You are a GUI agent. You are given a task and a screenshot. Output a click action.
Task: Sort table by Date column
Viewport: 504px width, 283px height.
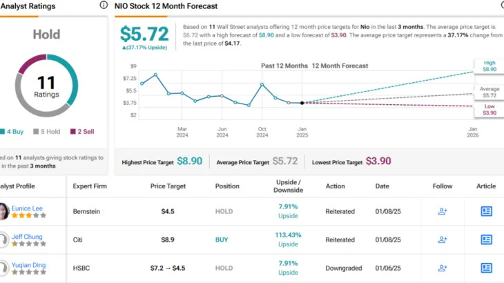point(382,186)
